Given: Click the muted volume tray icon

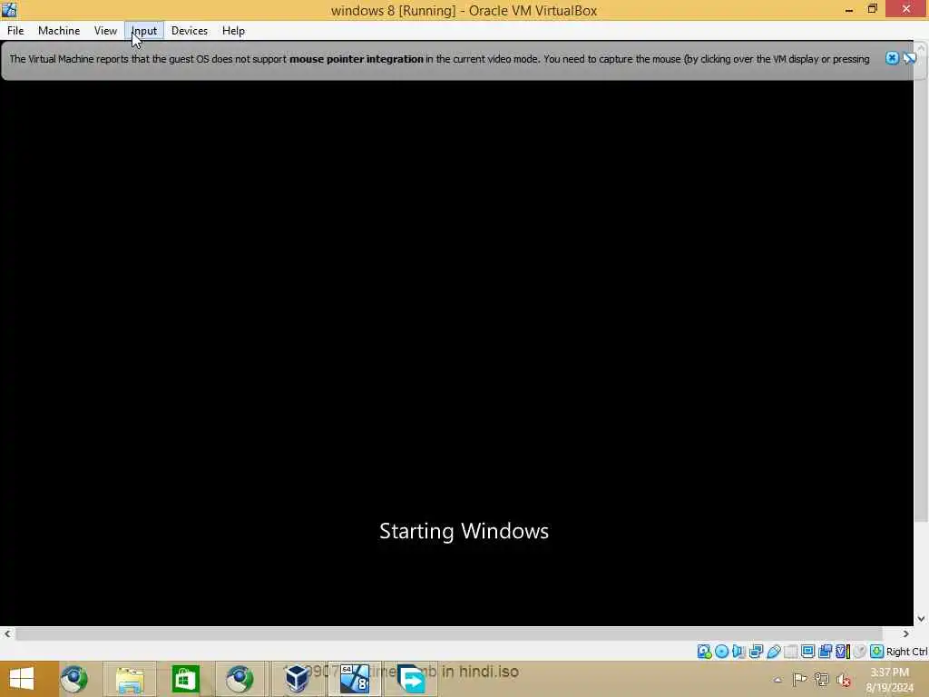Looking at the screenshot, I should tap(844, 680).
